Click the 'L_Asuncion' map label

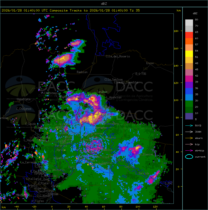[114, 97]
